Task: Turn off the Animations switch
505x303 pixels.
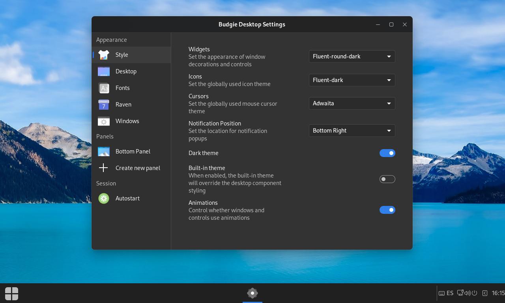Action: pyautogui.click(x=387, y=210)
